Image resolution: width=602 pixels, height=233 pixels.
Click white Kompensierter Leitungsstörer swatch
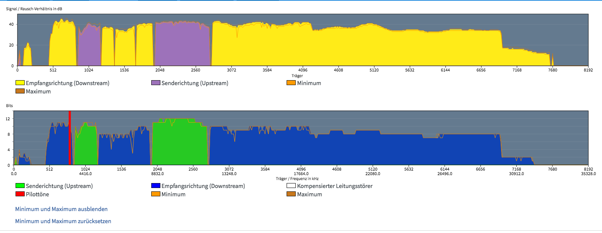(291, 186)
